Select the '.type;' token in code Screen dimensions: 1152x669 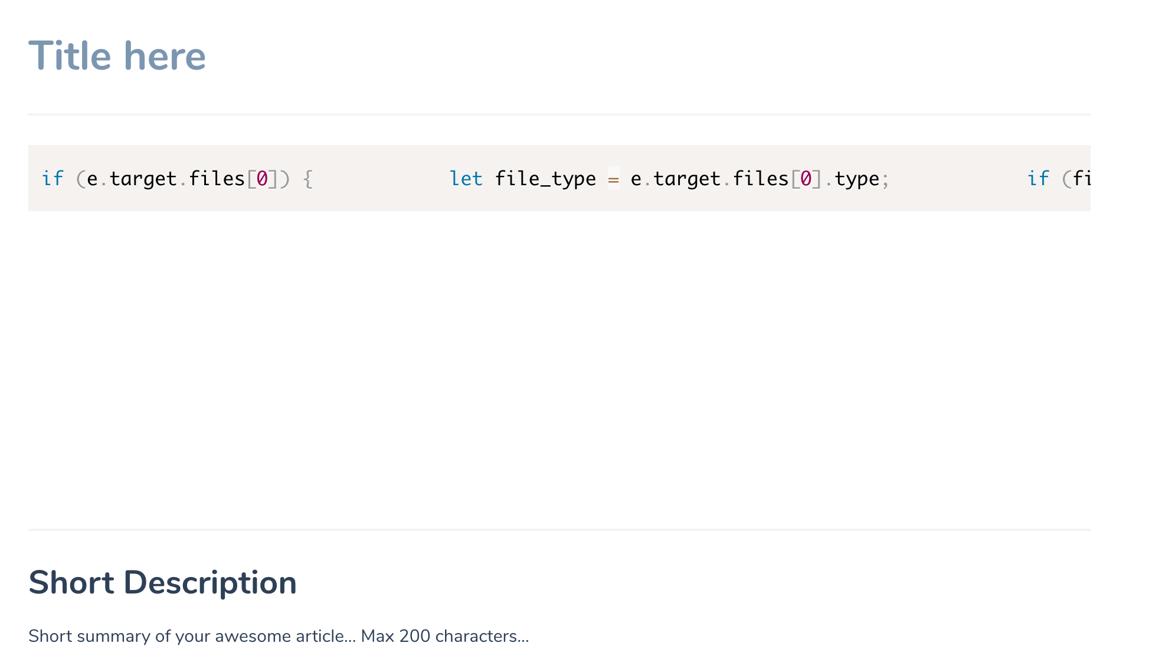[858, 178]
